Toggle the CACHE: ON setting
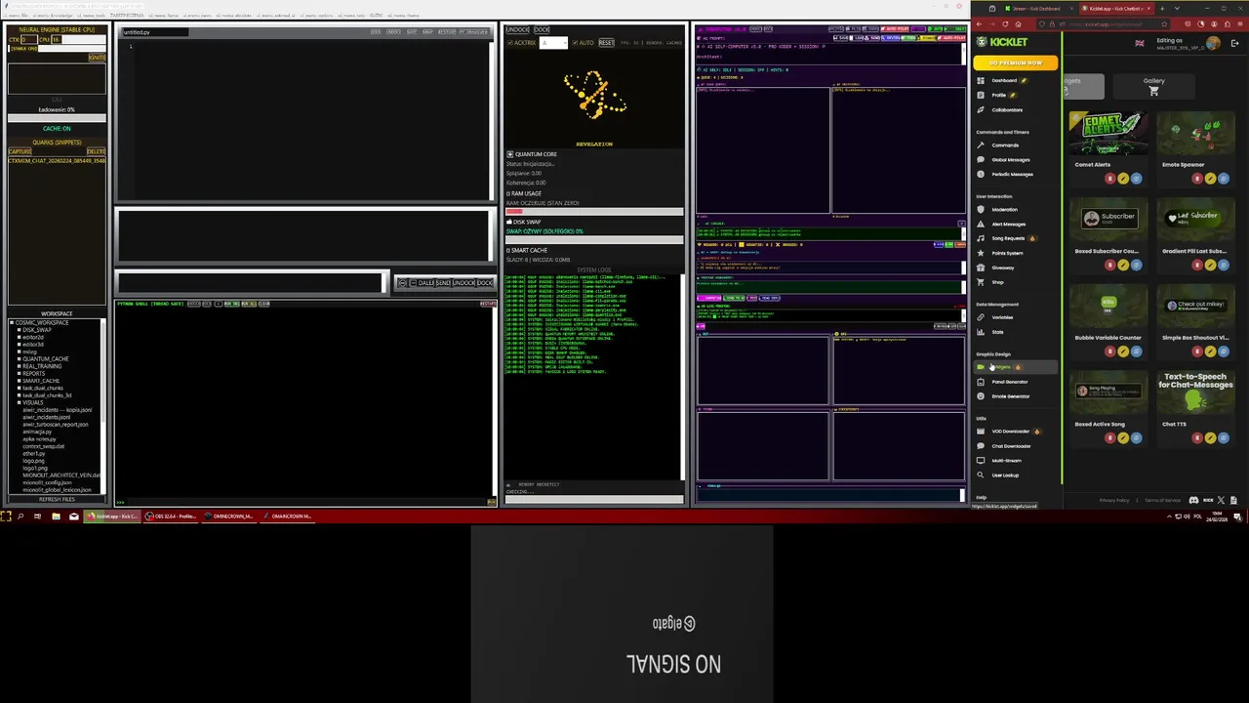The image size is (1249, 703). point(57,129)
